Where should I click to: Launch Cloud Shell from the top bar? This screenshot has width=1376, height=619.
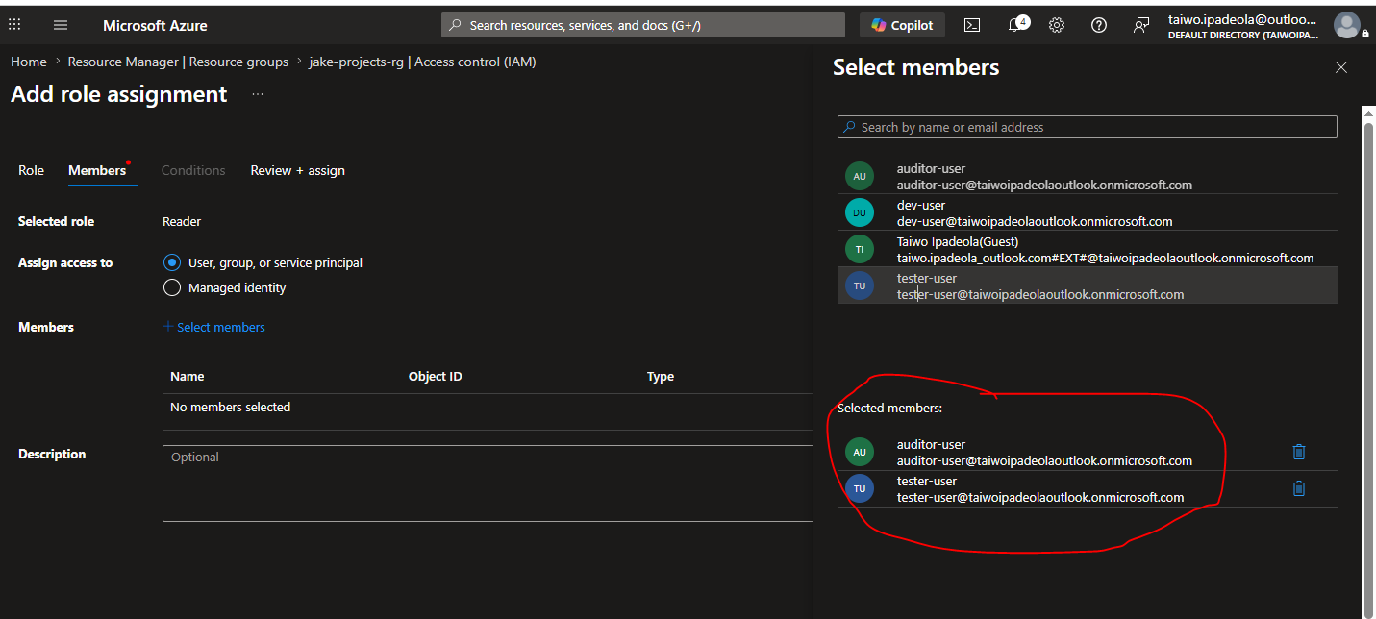972,25
